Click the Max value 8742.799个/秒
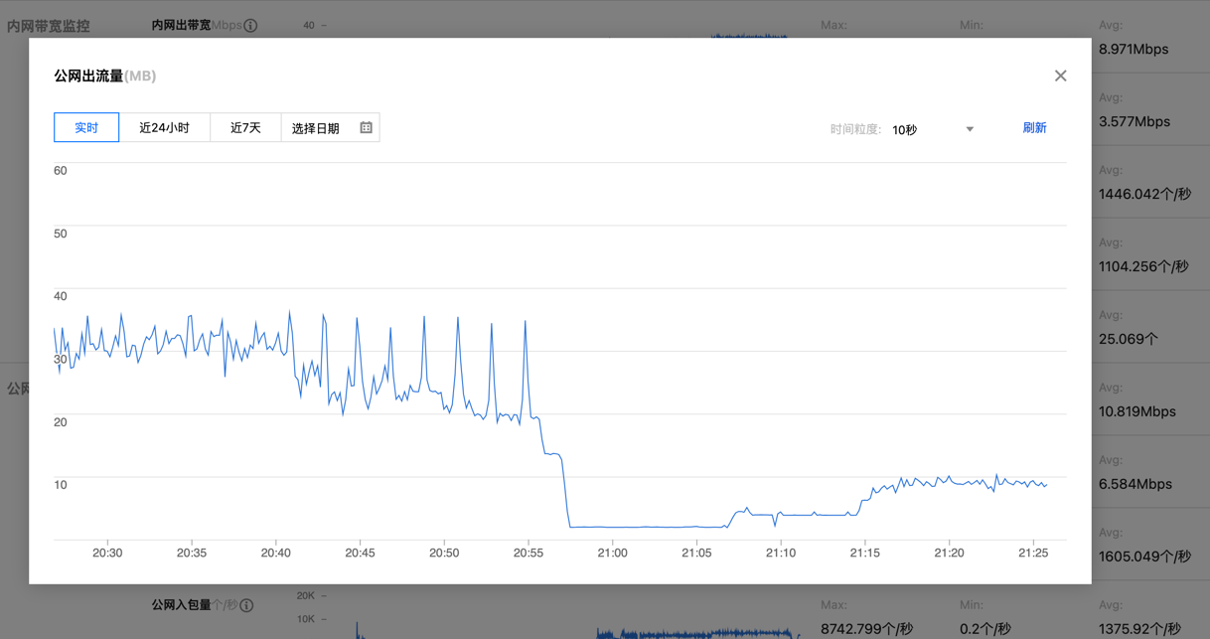1210x639 pixels. [866, 628]
